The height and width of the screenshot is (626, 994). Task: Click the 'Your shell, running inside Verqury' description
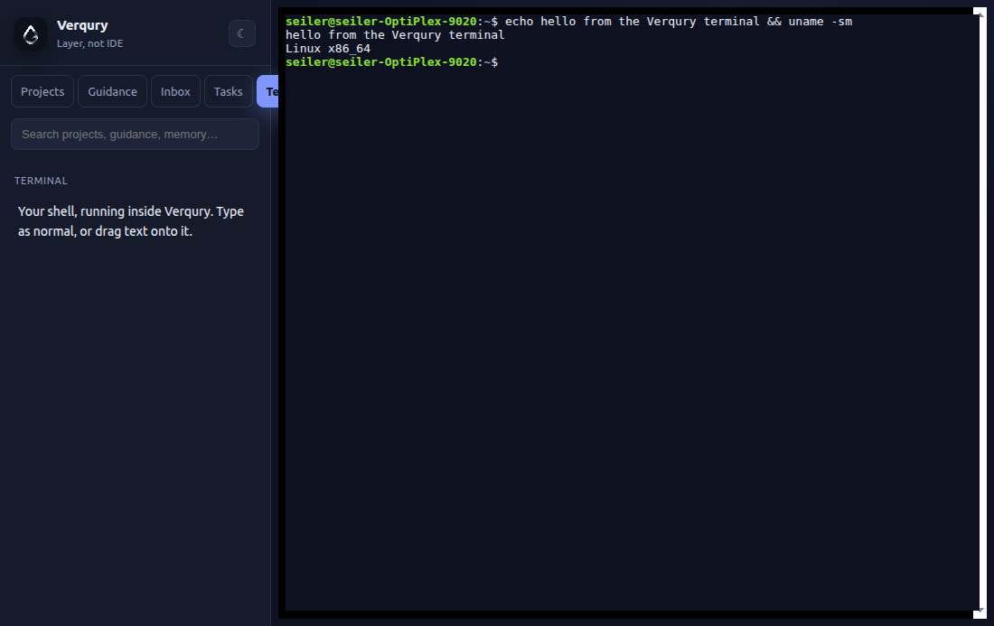click(x=131, y=221)
